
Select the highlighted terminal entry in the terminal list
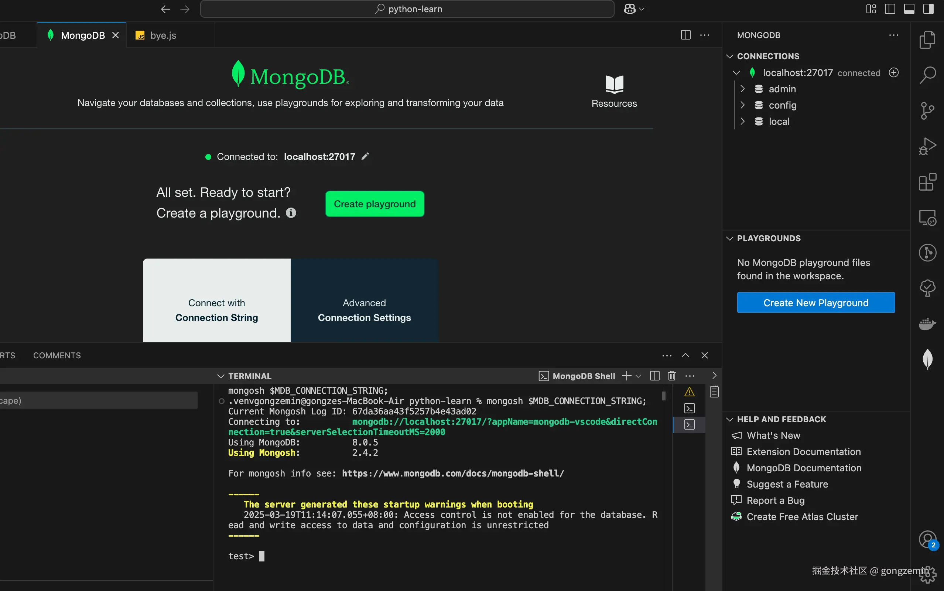689,424
